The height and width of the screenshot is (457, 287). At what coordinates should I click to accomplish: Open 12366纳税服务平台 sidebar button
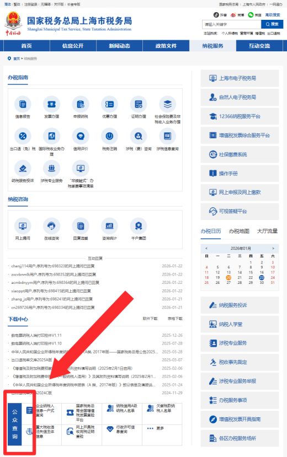[x=240, y=116]
